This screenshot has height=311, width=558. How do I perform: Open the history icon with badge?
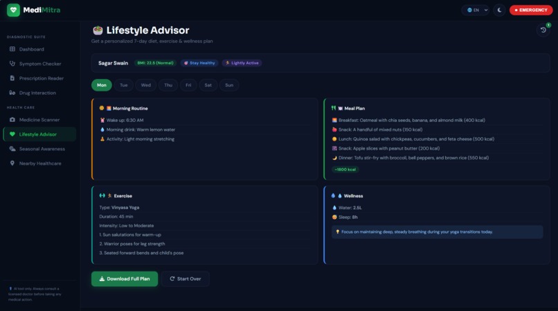point(543,30)
